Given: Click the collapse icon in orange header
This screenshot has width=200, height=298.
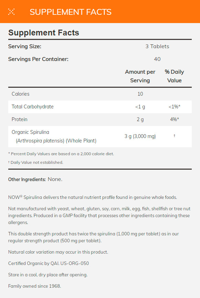Looking at the screenshot, I should click(x=11, y=12).
